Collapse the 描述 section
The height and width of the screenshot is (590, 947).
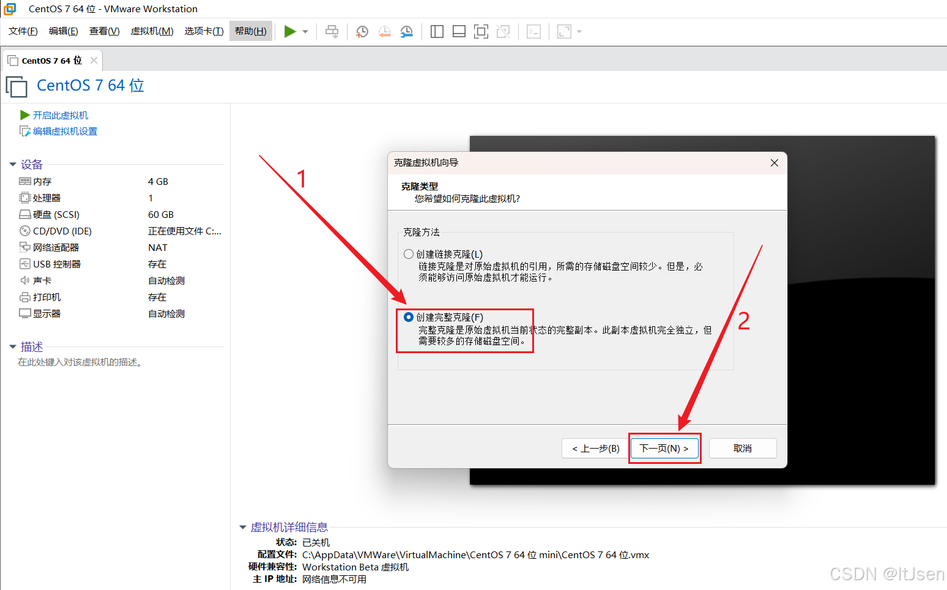pyautogui.click(x=13, y=346)
